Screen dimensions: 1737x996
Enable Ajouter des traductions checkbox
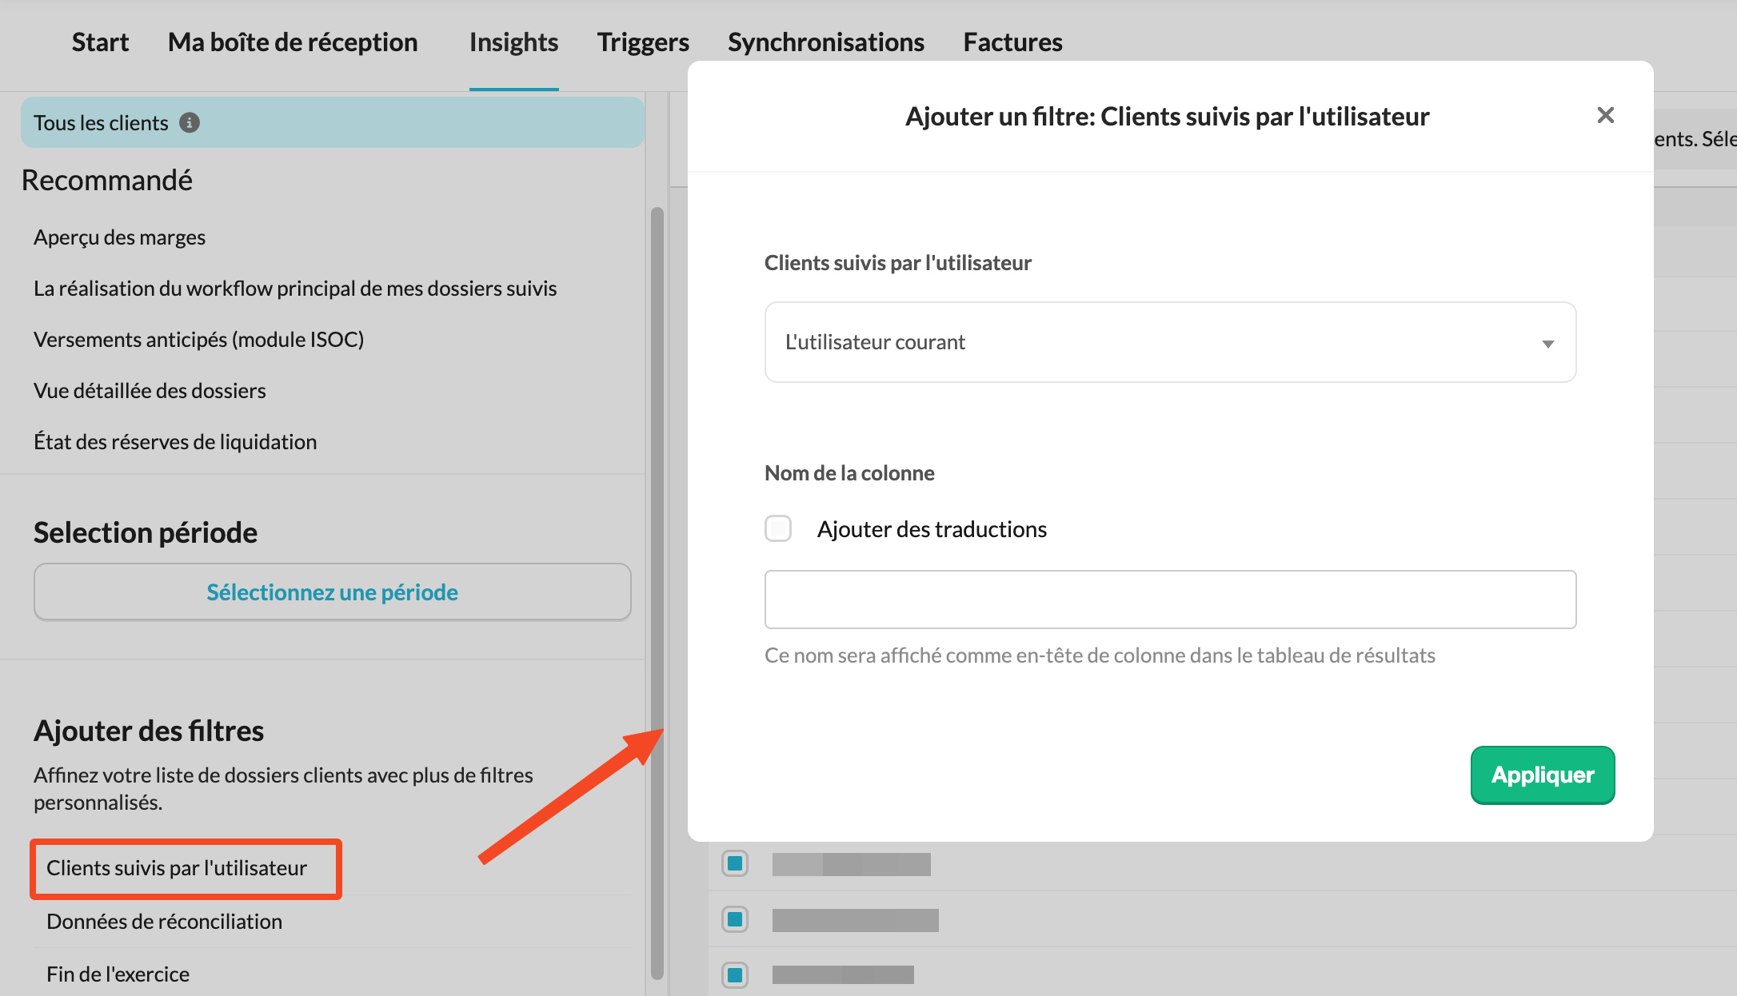(777, 528)
